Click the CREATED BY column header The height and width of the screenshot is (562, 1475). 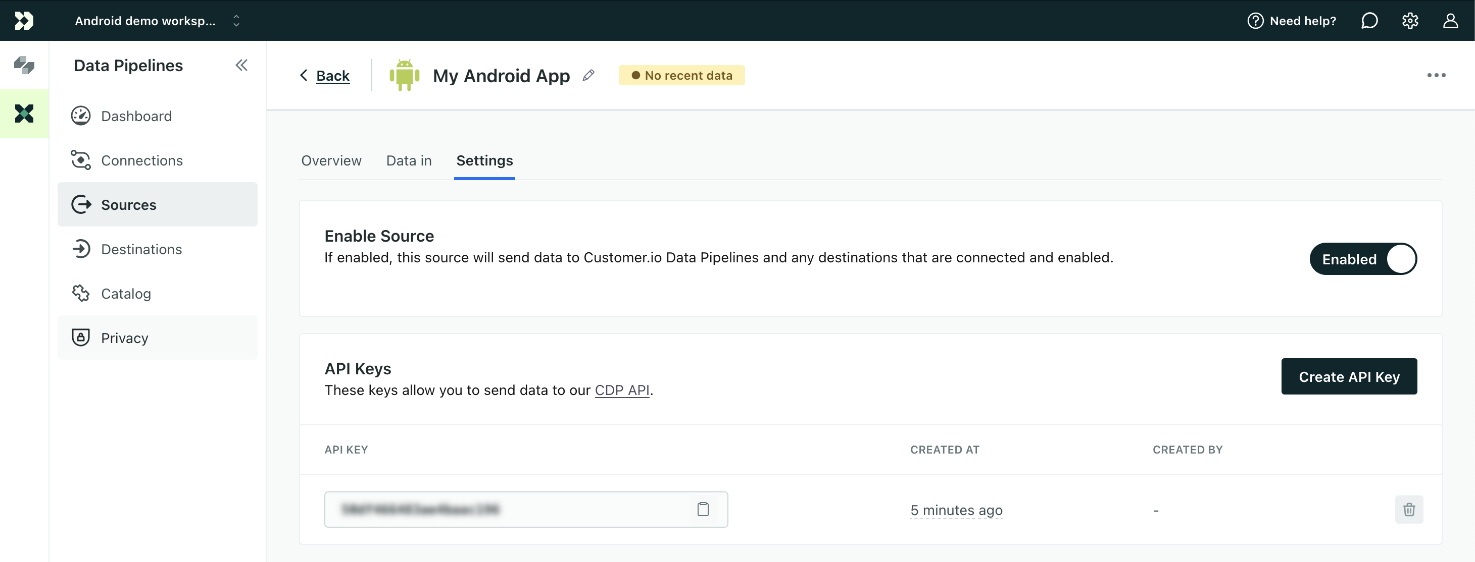(x=1188, y=450)
